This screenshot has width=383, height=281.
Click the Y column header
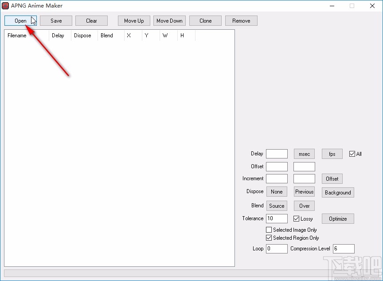tap(151, 36)
